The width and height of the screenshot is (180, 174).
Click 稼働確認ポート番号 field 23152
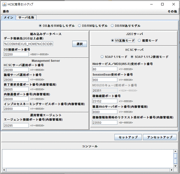click(105, 101)
